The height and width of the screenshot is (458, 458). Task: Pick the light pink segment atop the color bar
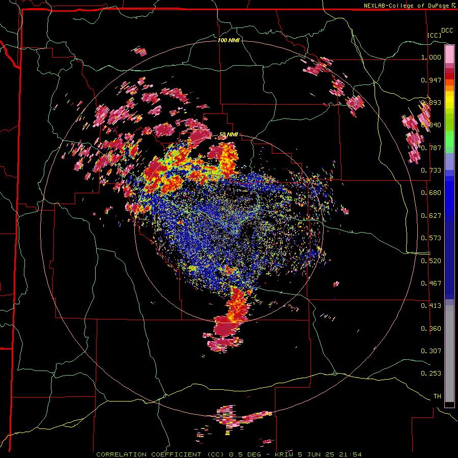449,54
